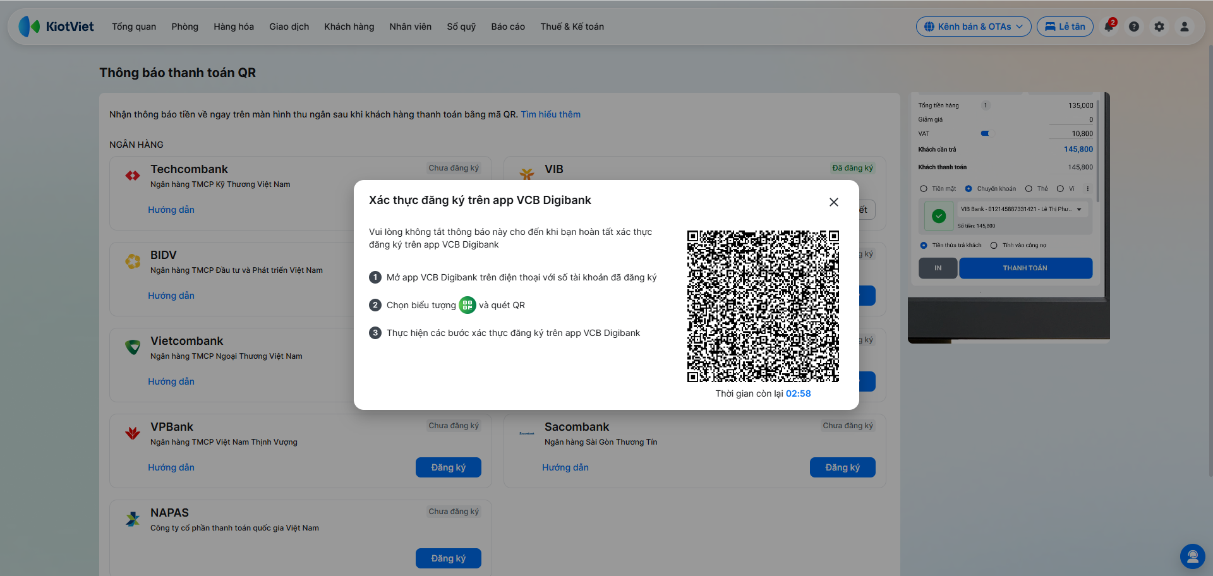Open the Hàng hóa menu
Screen dimensions: 1213x576
(x=234, y=27)
